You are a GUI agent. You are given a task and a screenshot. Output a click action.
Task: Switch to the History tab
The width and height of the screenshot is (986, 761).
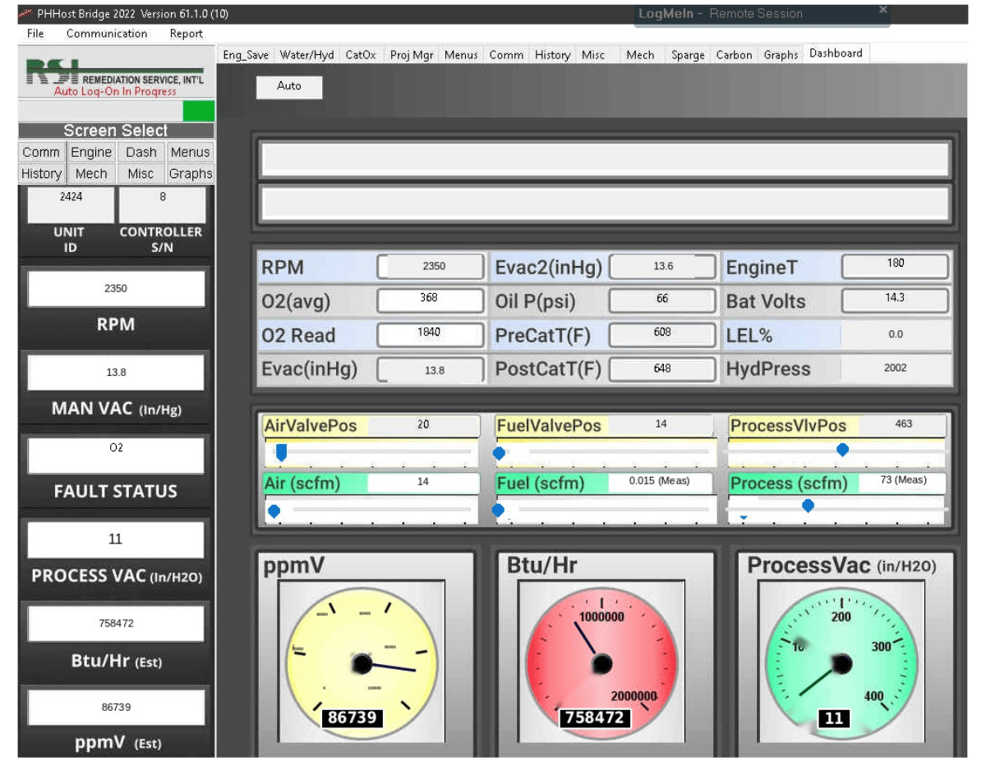click(x=552, y=55)
